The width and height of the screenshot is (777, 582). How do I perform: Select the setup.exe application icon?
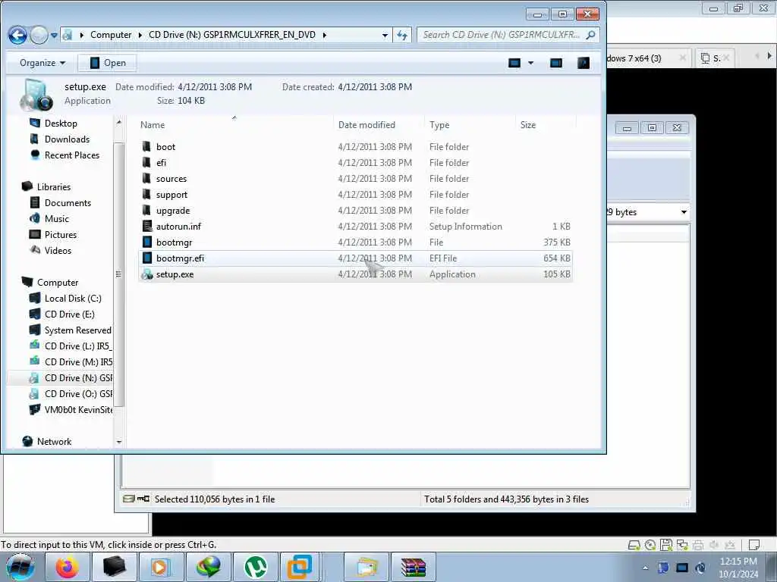(x=146, y=274)
